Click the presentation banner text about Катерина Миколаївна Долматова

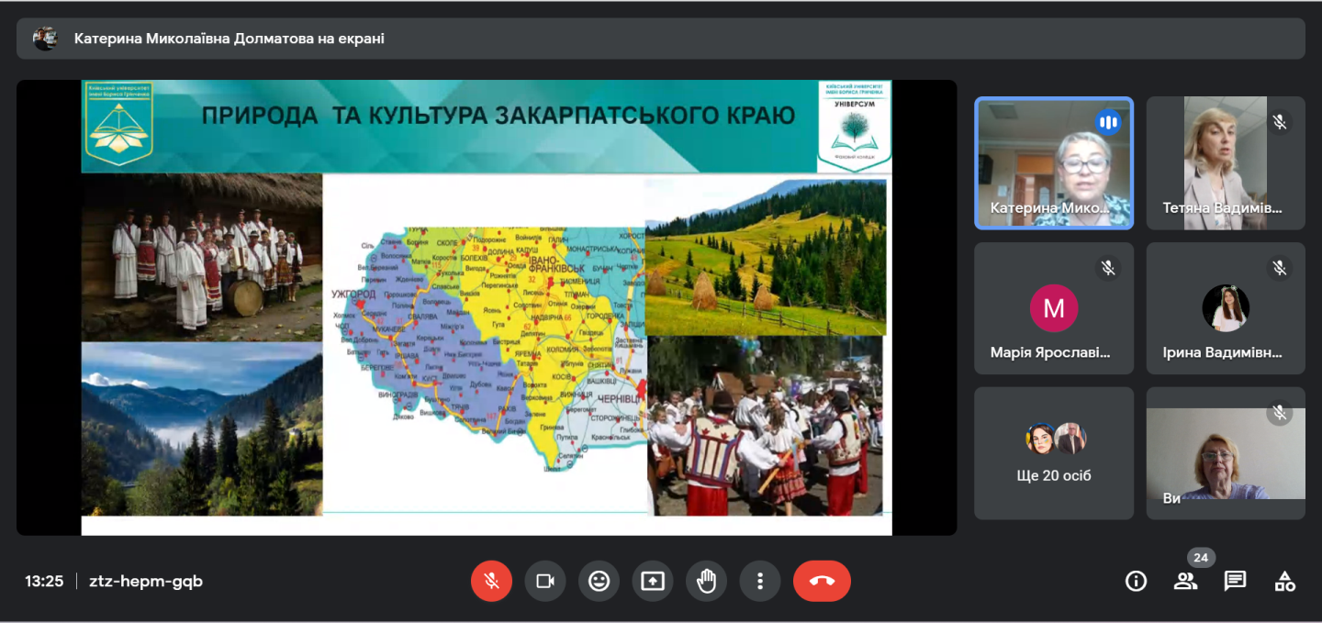230,39
